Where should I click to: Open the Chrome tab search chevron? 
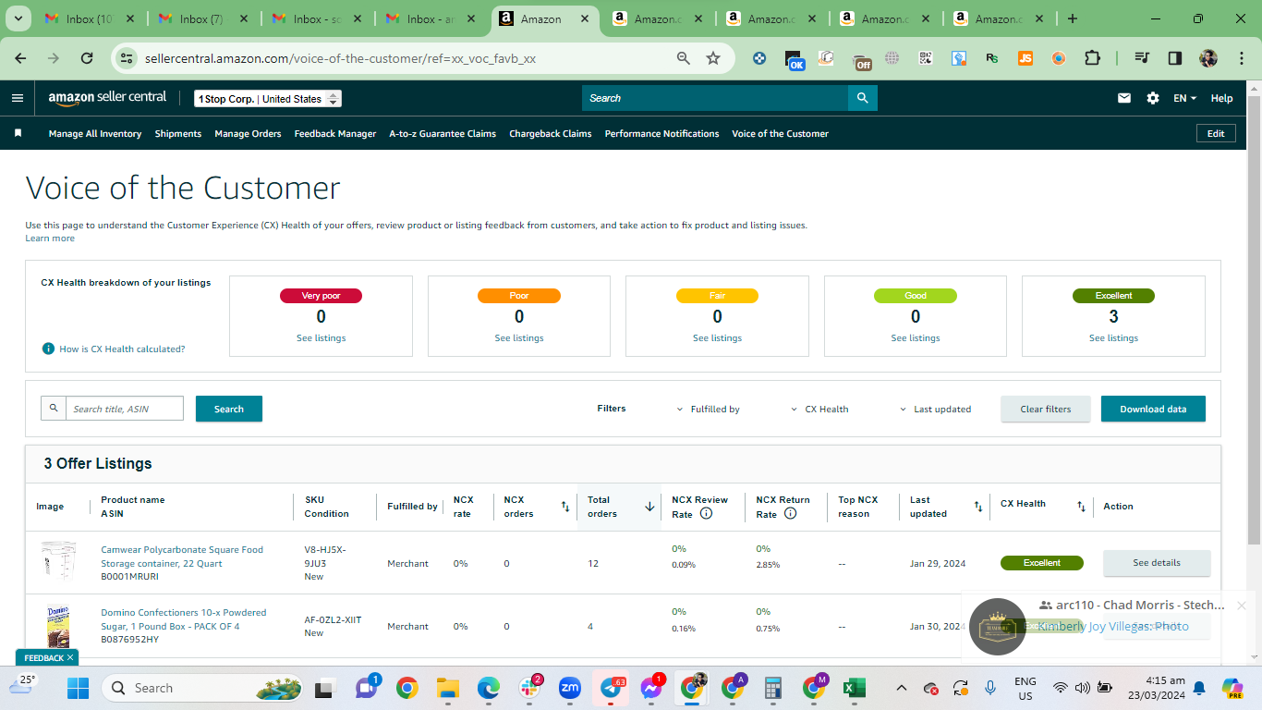(18, 18)
